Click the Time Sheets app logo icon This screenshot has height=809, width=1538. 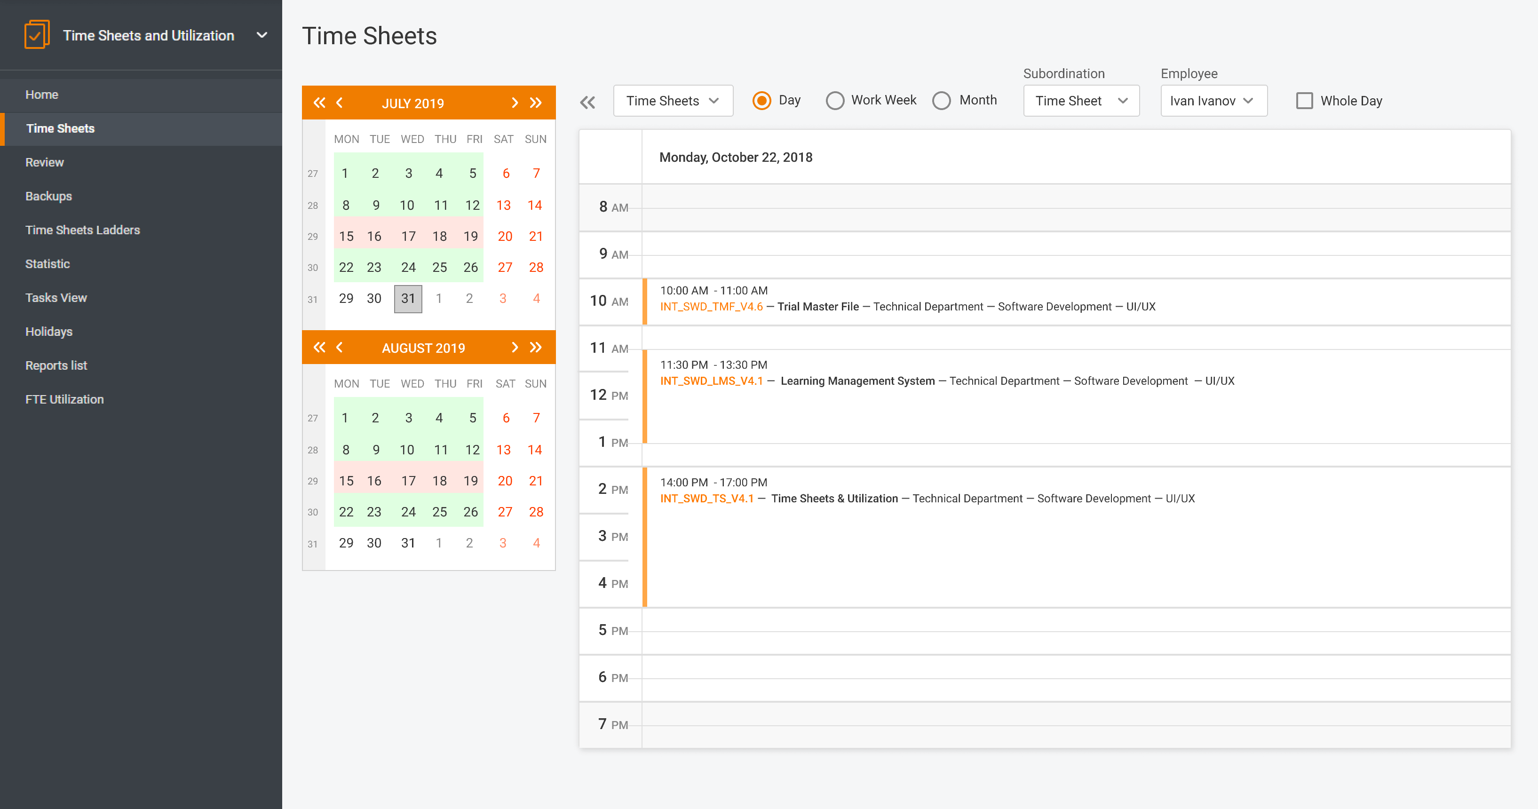pos(37,34)
